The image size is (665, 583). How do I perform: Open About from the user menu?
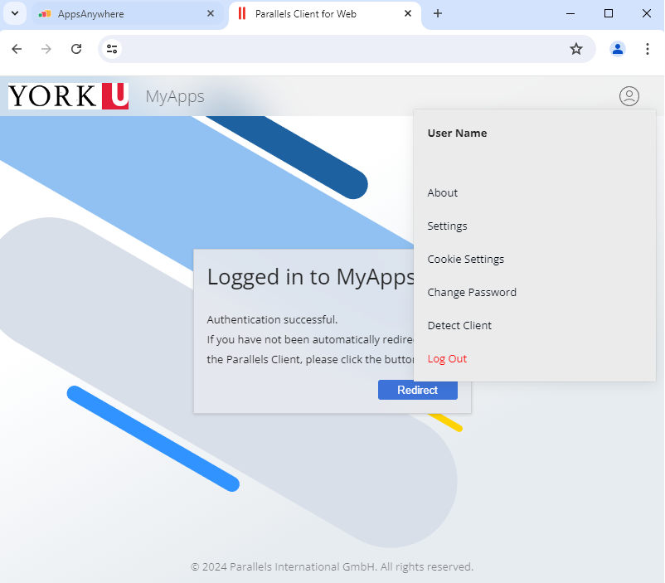(x=442, y=192)
